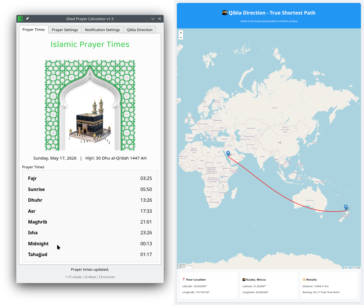Click the F2=Mute shortcut hint
Screen dimensions: 364x305
90,277
